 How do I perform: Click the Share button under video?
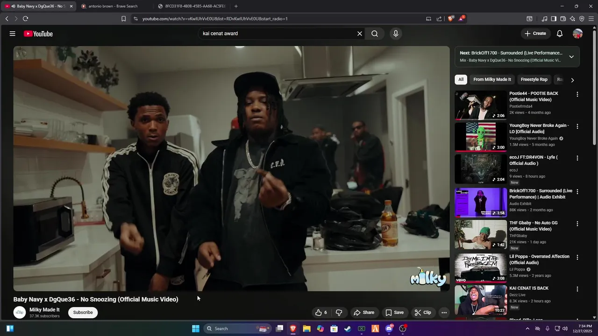(x=364, y=313)
